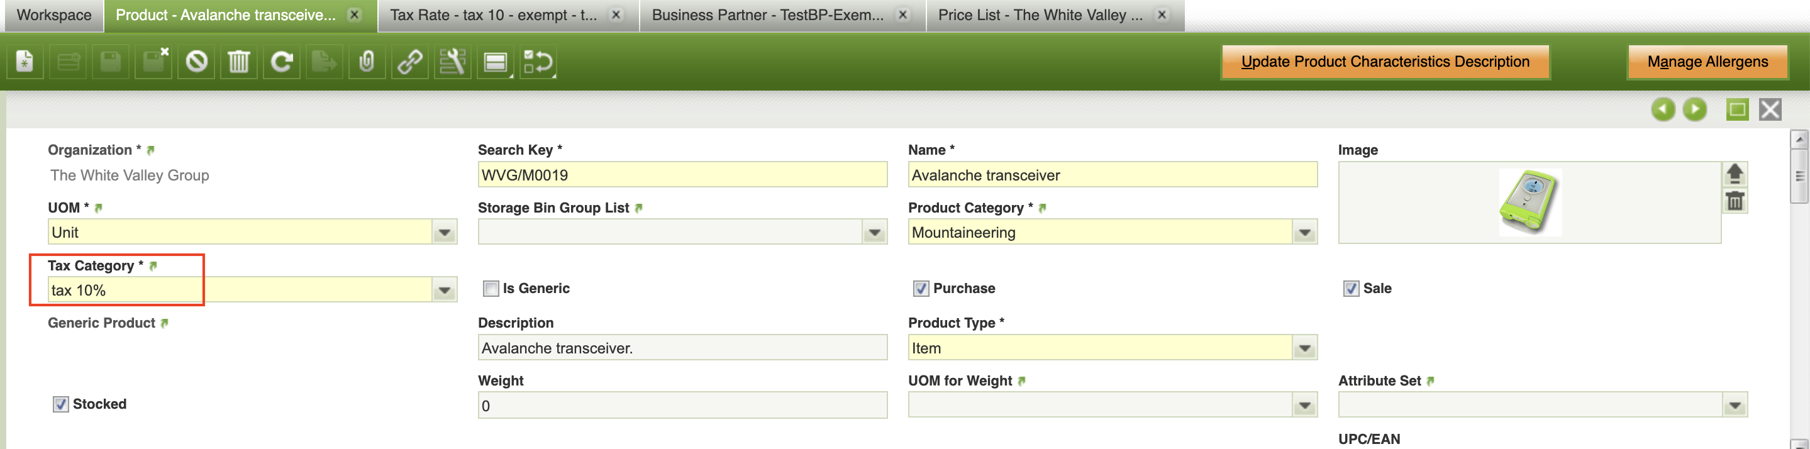Click the cancel changes (undo) toolbar icon
The height and width of the screenshot is (449, 1810).
click(x=197, y=62)
